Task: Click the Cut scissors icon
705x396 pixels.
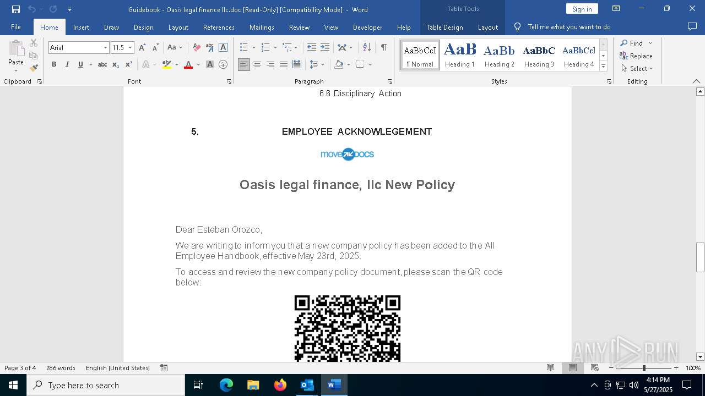Action: tap(34, 43)
